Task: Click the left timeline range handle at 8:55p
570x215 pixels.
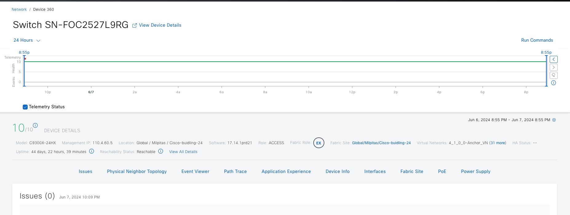Action: coord(24,71)
